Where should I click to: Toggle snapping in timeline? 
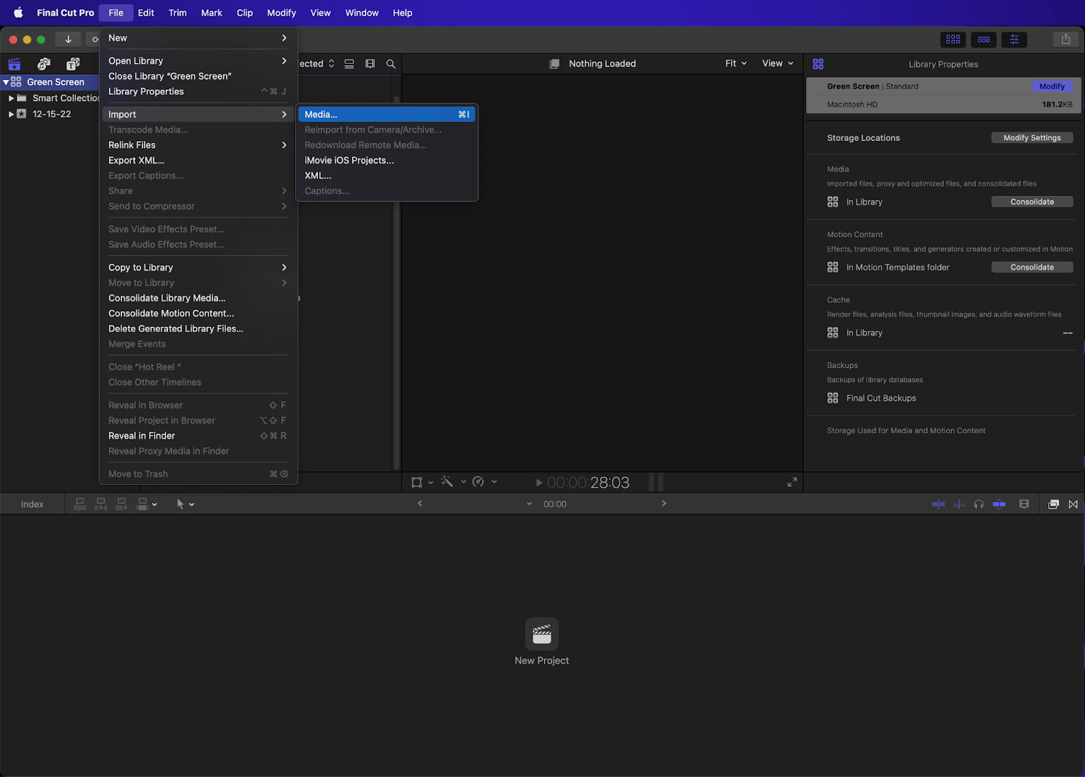[x=999, y=504]
